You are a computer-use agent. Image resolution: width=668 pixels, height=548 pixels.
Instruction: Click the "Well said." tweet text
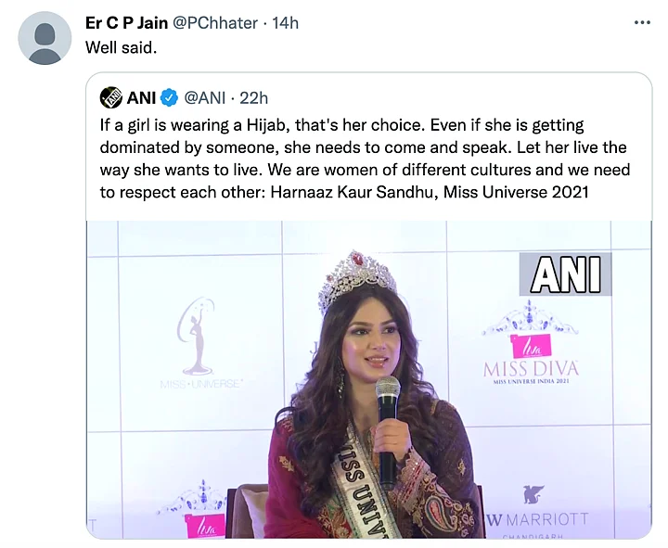122,47
